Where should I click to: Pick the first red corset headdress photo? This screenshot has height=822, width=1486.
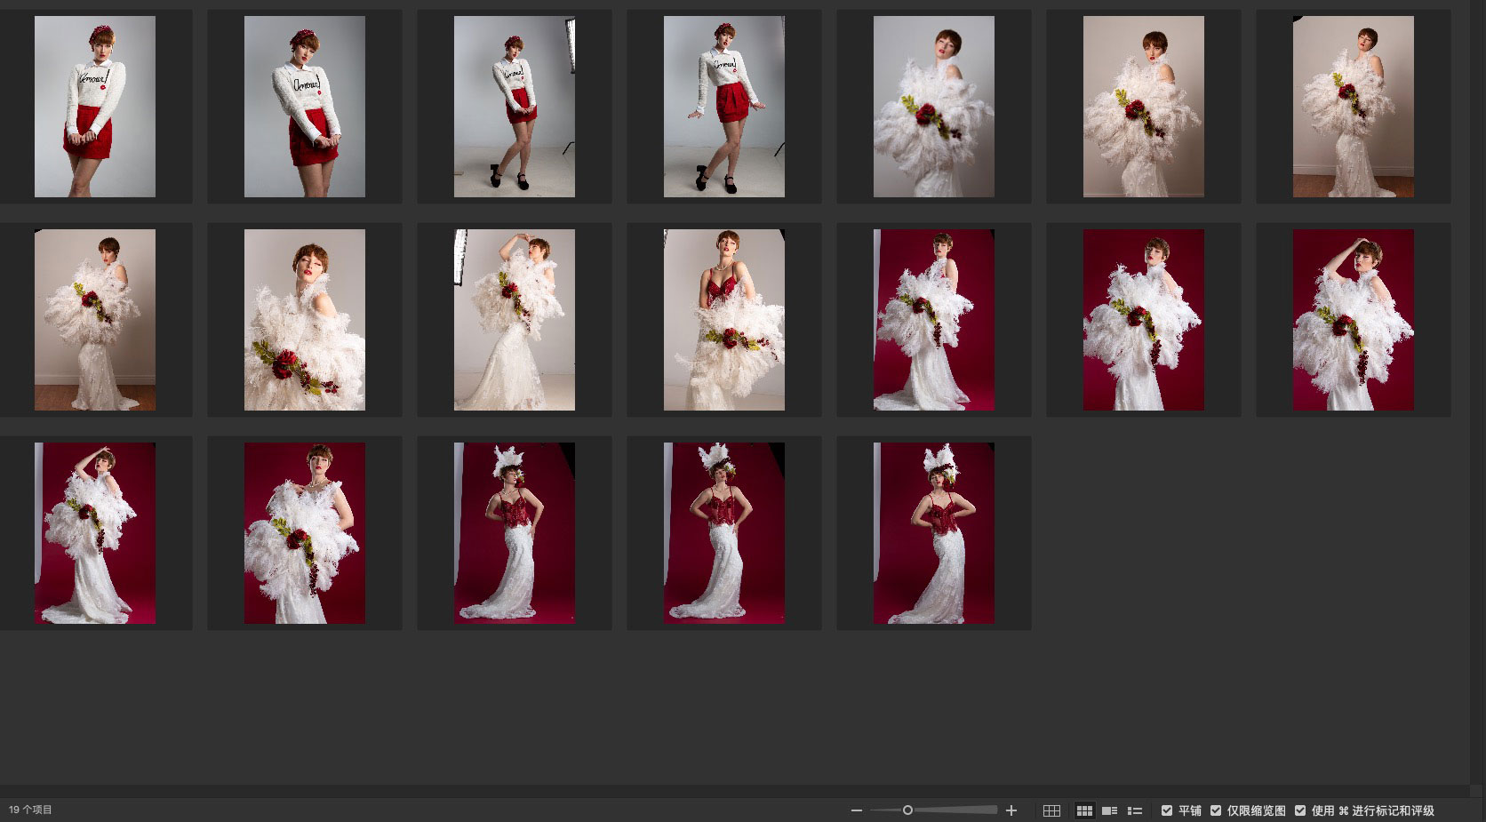tap(514, 533)
